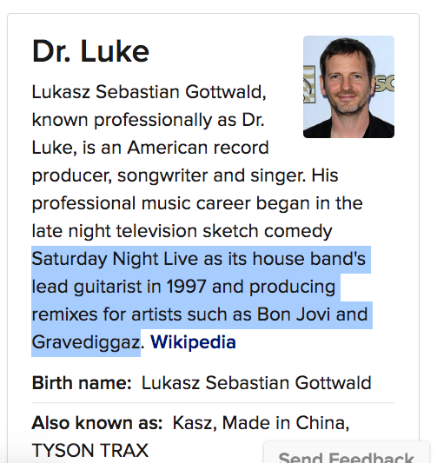Click the highlighted text 'Bon Jovi'

coord(294,314)
